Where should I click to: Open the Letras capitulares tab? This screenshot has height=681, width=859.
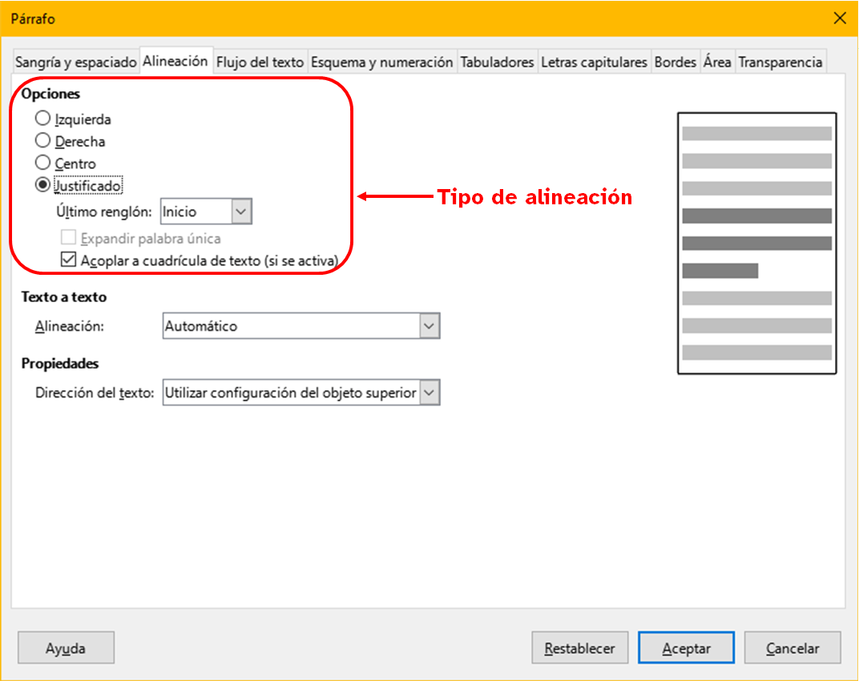point(594,62)
